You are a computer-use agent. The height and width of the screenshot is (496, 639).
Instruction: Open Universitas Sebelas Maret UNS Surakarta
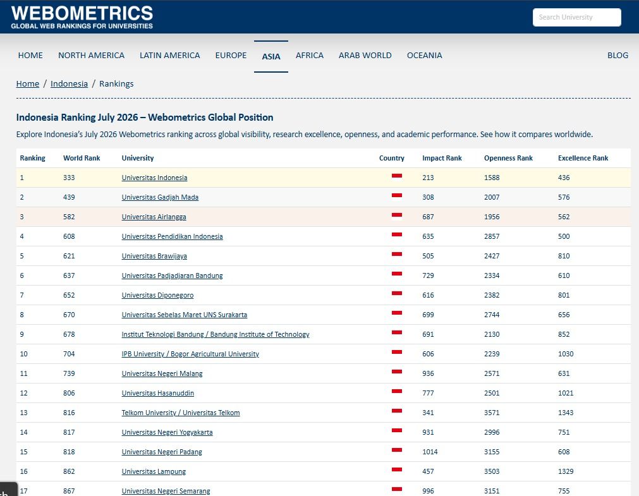pyautogui.click(x=185, y=315)
